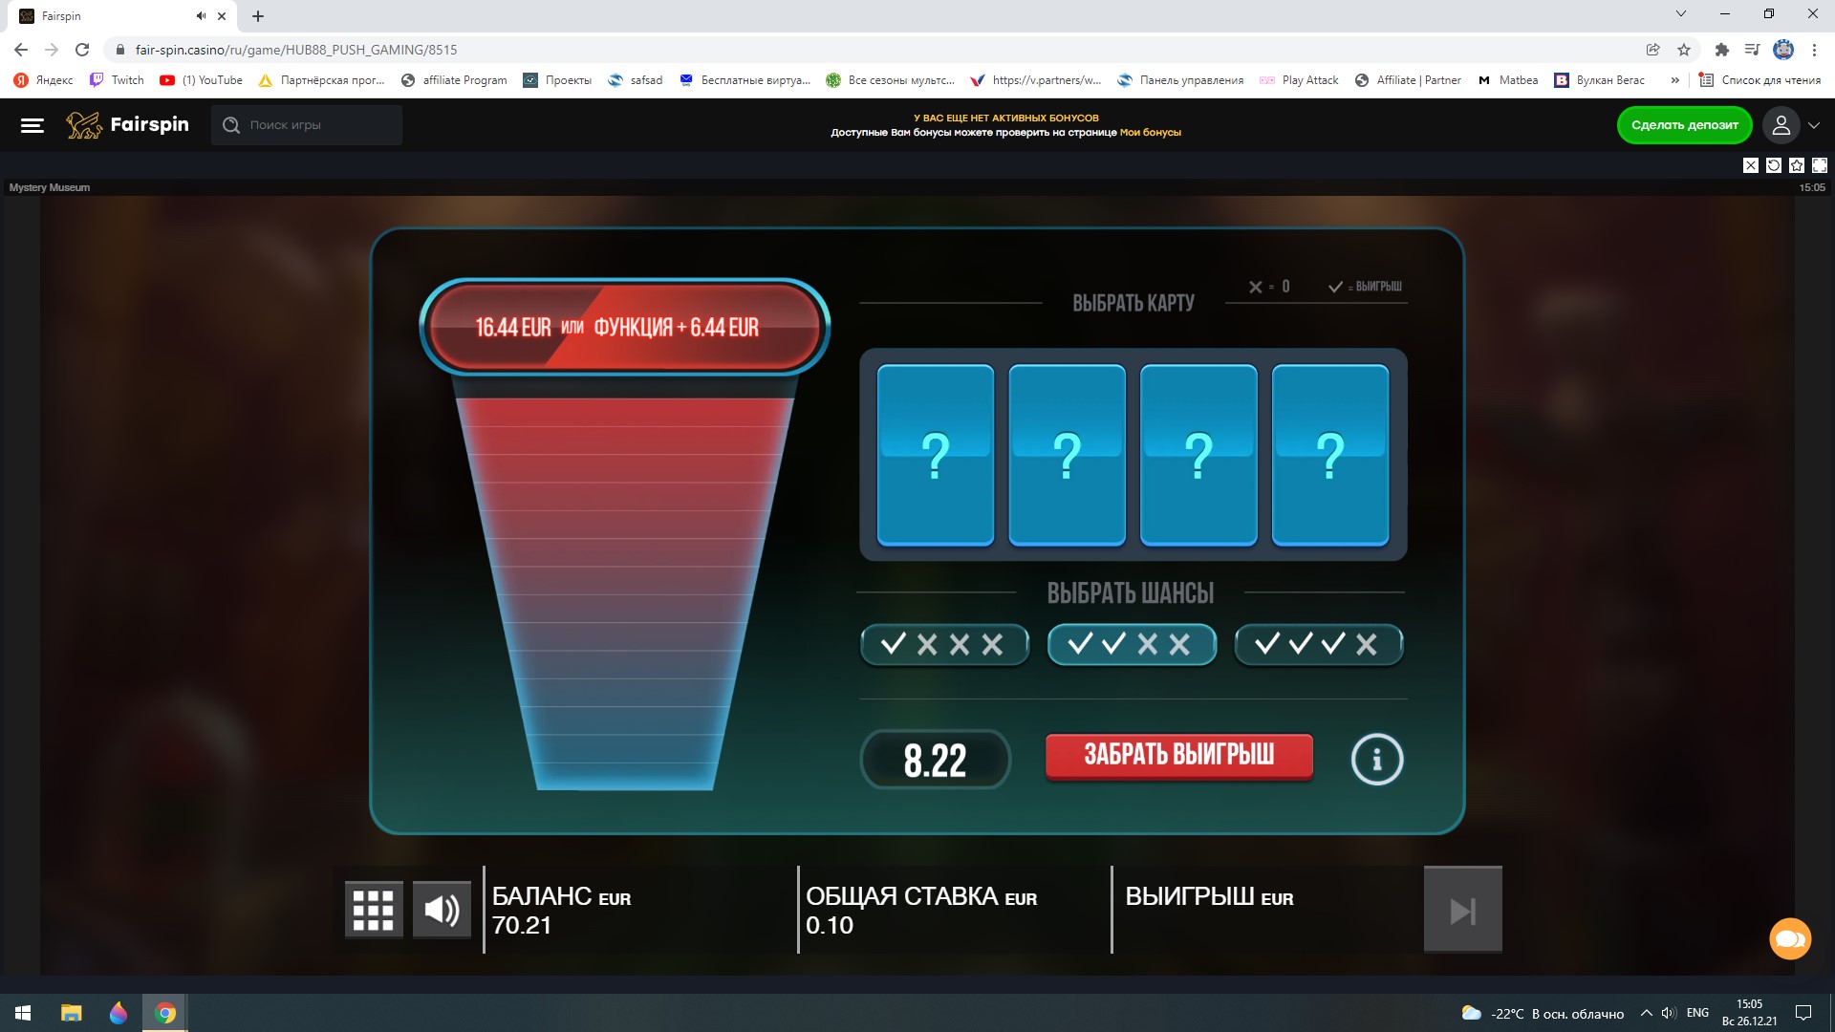1835x1032 pixels.
Task: Add game to favorites star icon
Action: coord(1796,165)
